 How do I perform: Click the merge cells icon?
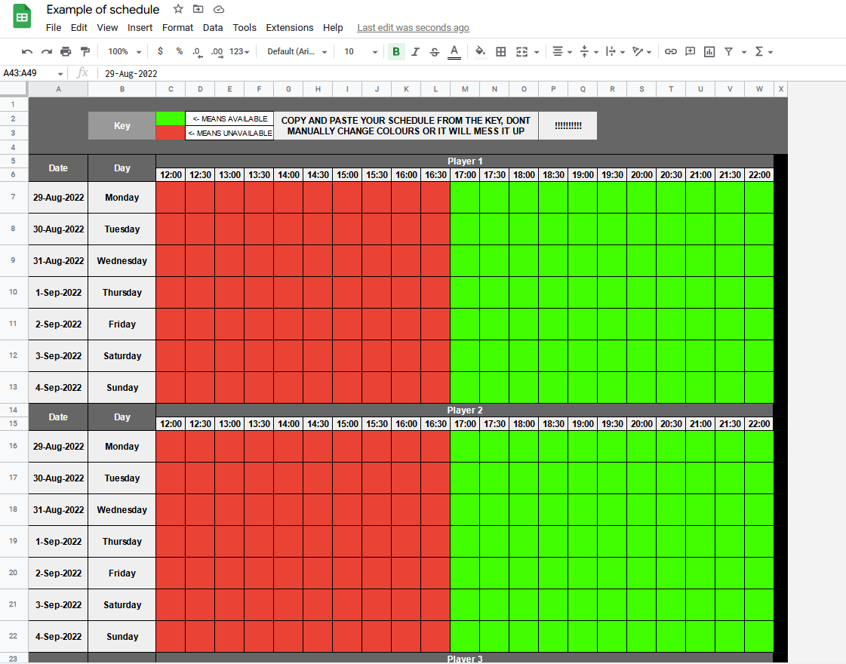521,52
